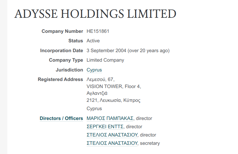Click the Status field label
238x154 pixels.
[x=76, y=41]
